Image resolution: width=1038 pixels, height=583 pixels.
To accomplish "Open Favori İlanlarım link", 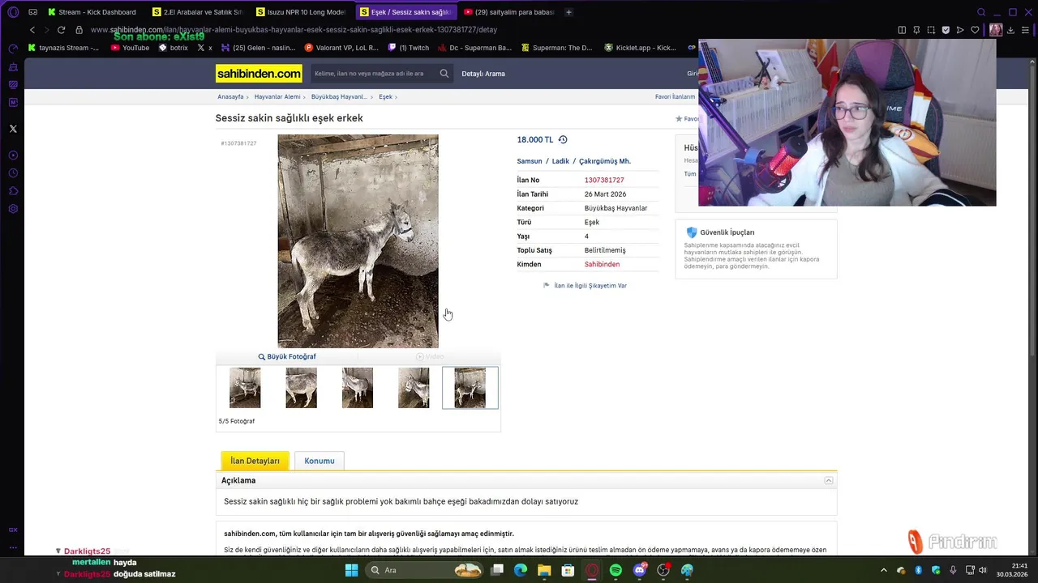I will click(675, 96).
